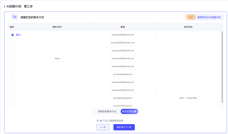228x134 pixels.
Task: Switch to 使用手动方式创建计划 manual mode
Action: point(209,17)
